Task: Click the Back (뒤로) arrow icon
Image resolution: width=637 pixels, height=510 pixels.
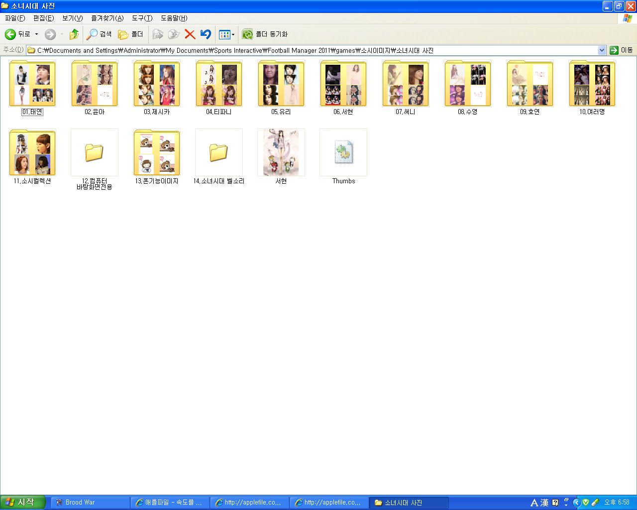Action: [10, 34]
